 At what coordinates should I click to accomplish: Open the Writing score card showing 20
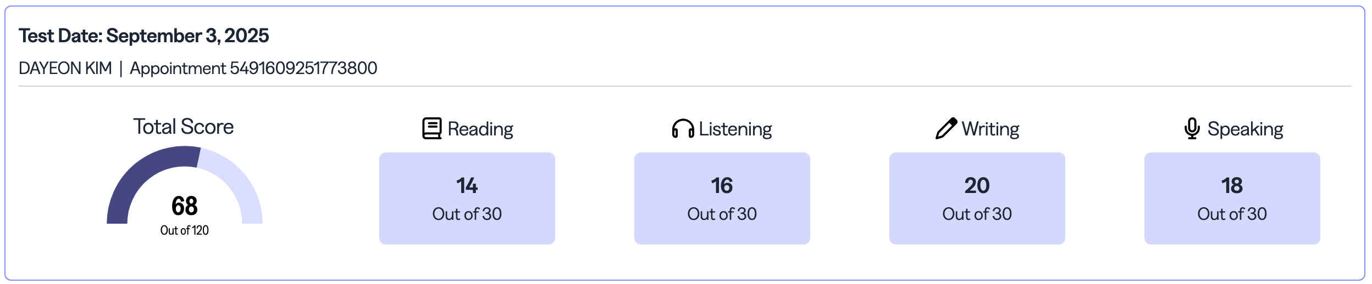click(977, 198)
